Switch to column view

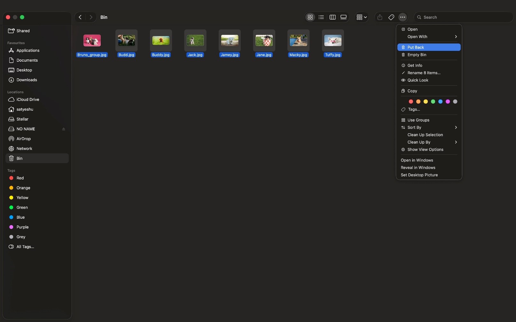coord(332,17)
